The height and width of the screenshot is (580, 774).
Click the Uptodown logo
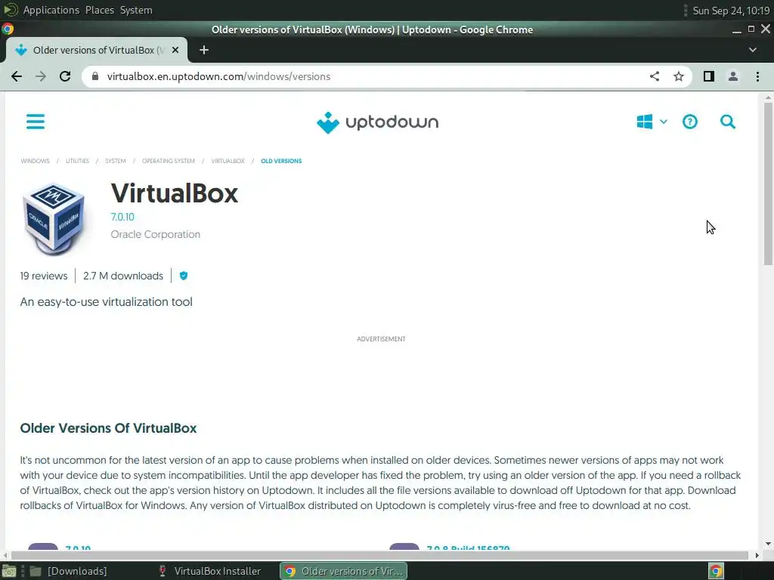coord(378,122)
